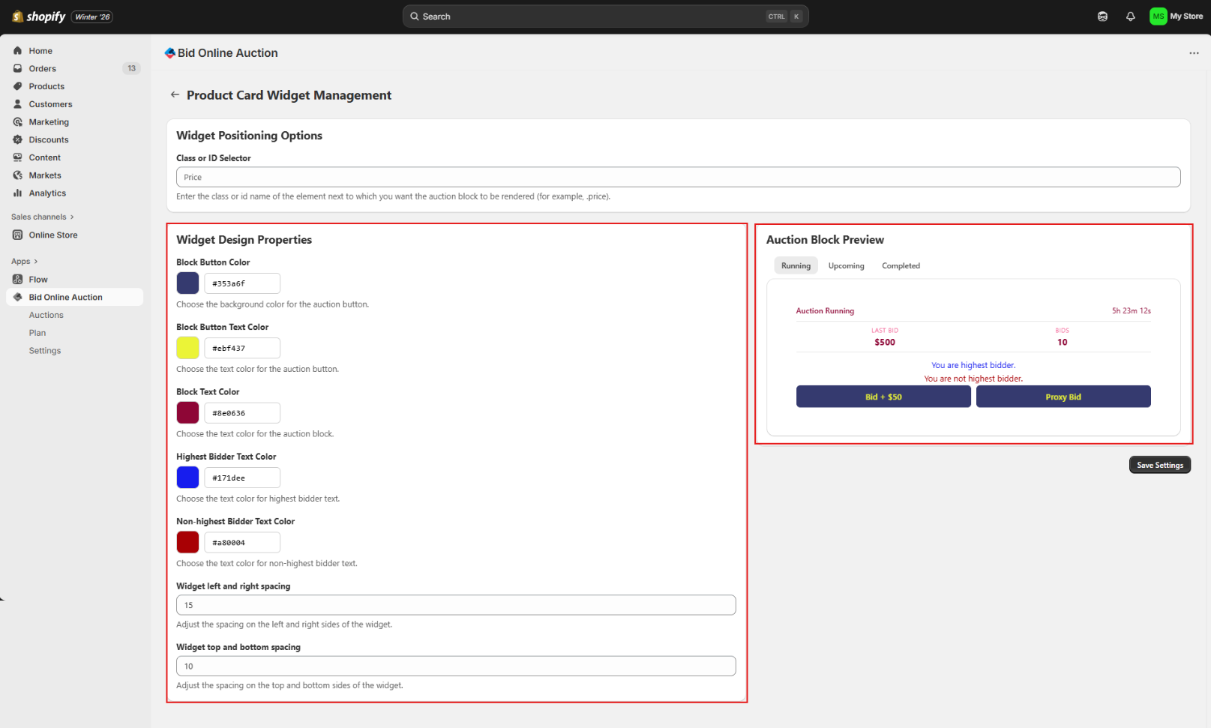Viewport: 1211px width, 728px height.
Task: Open Auctions in the sidebar submenu
Action: pyautogui.click(x=46, y=316)
